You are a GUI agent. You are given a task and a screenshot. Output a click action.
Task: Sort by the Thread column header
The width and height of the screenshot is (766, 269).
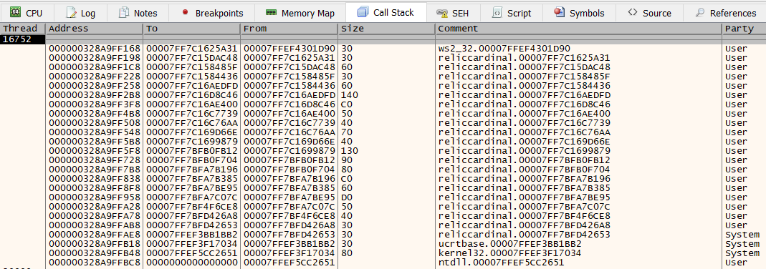(23, 29)
